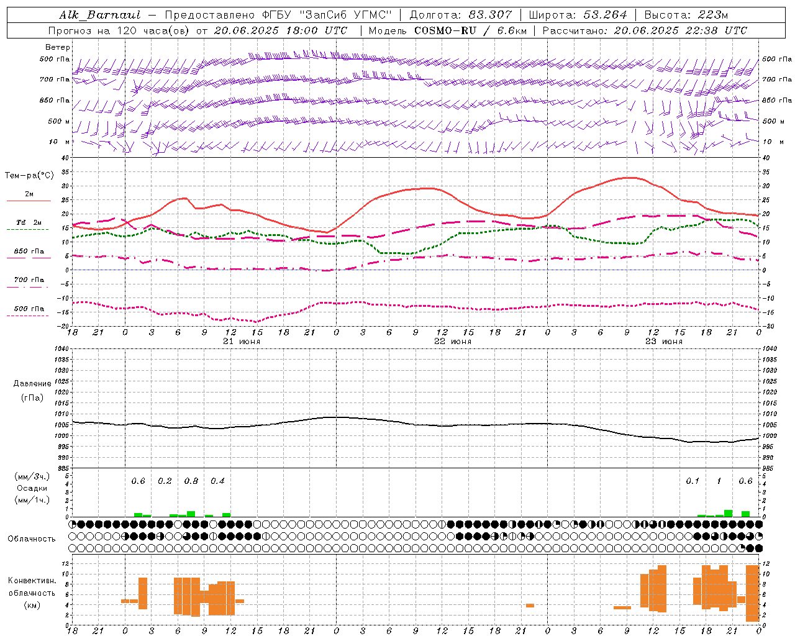Image resolution: width=795 pixels, height=636 pixels.
Task: Click the 23 июня date label
Action: click(664, 342)
